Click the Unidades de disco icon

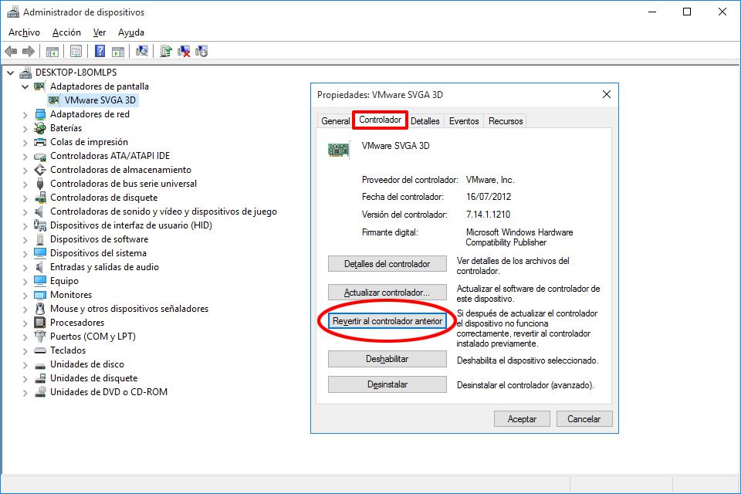[39, 364]
